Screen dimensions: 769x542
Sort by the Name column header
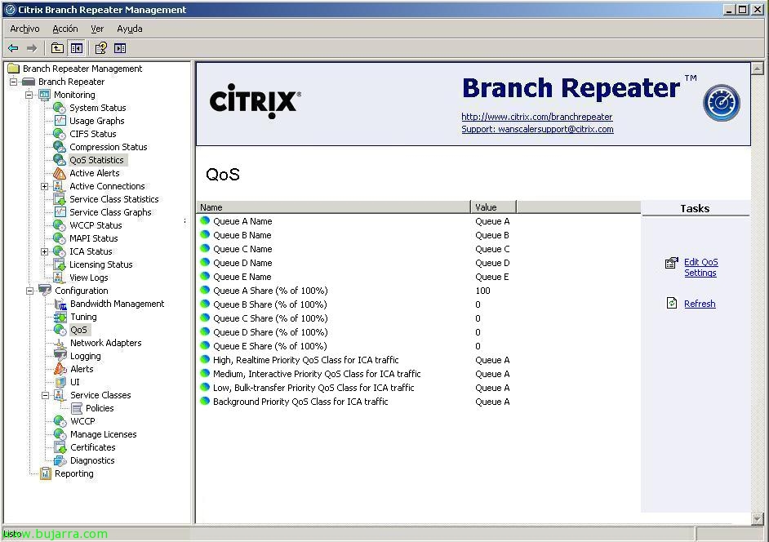334,207
